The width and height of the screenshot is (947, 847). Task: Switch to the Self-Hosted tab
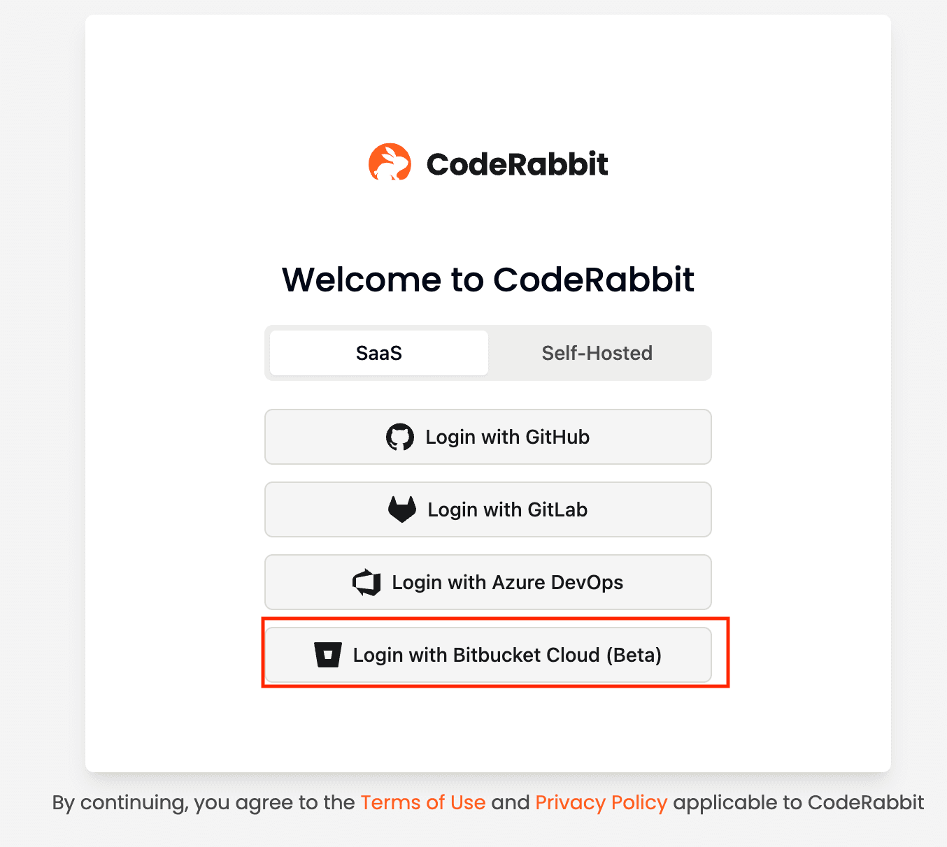click(597, 353)
